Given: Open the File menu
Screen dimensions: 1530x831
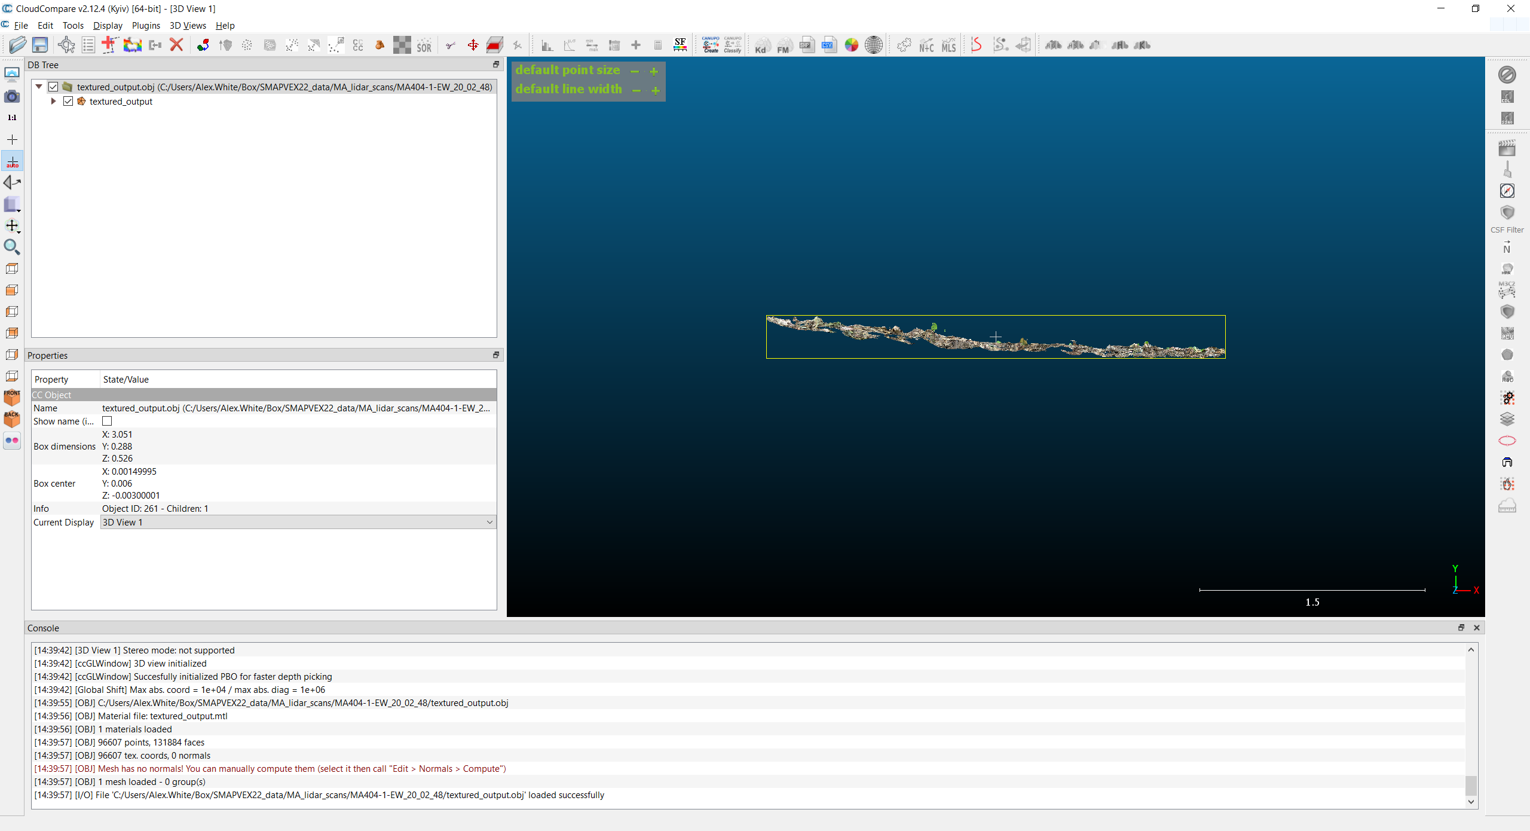Looking at the screenshot, I should click(x=21, y=25).
